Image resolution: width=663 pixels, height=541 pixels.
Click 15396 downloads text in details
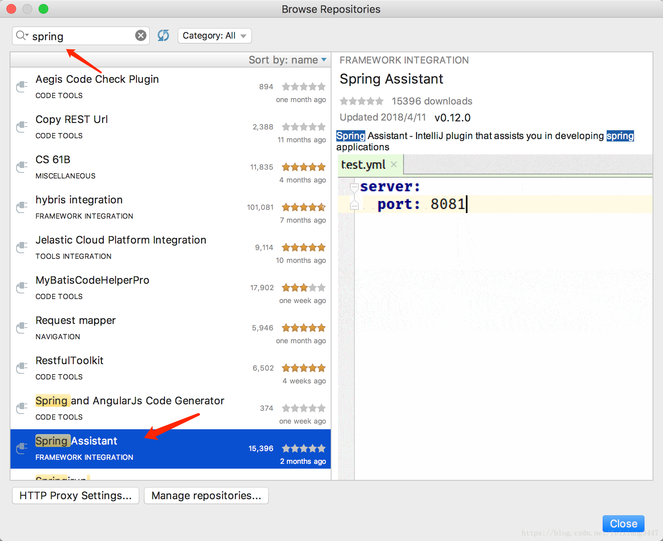pos(432,101)
